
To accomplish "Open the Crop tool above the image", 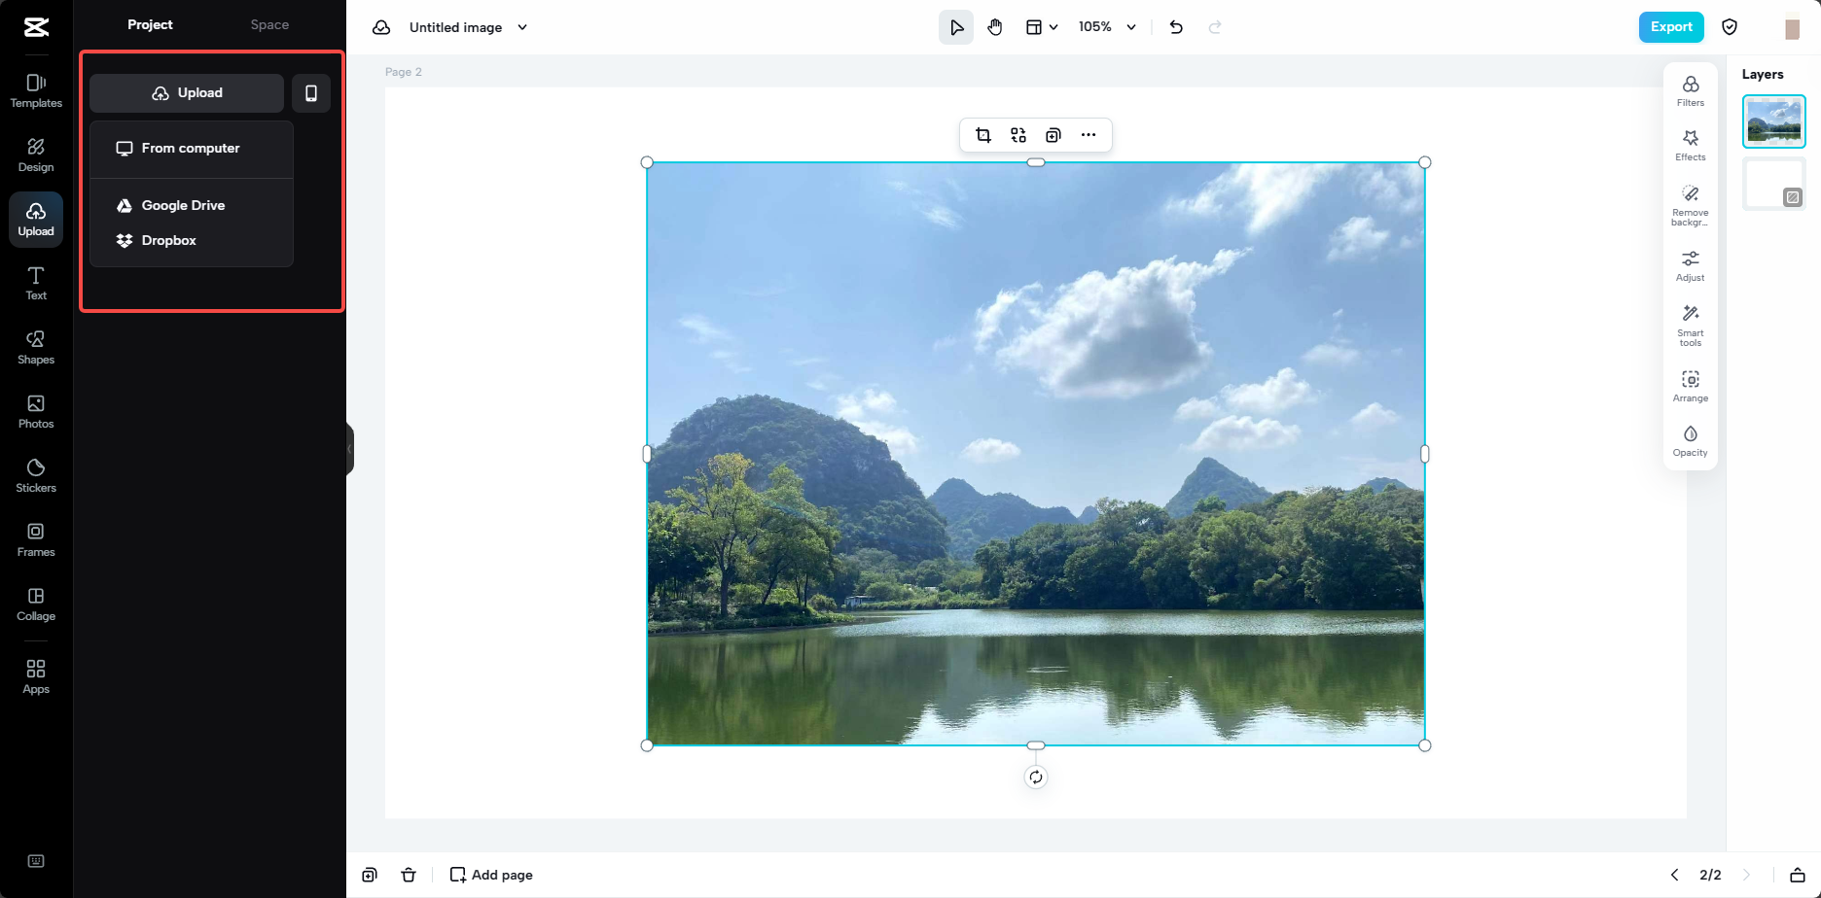I will point(982,135).
